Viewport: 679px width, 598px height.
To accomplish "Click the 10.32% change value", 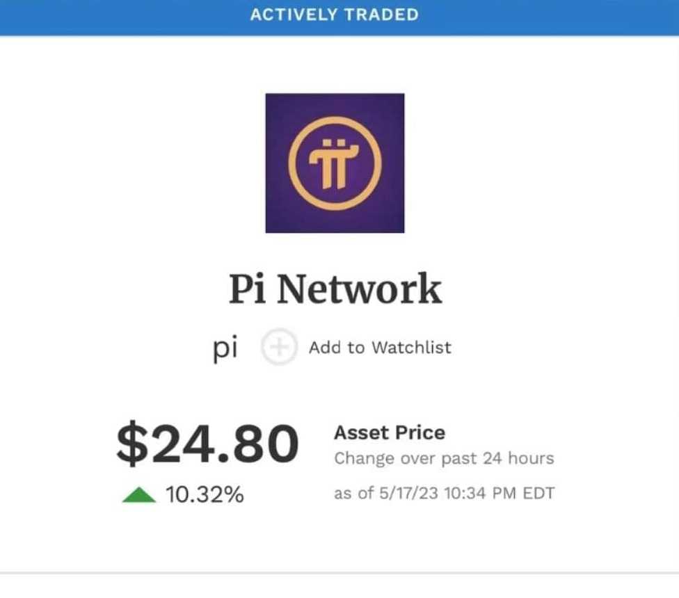I will [205, 494].
